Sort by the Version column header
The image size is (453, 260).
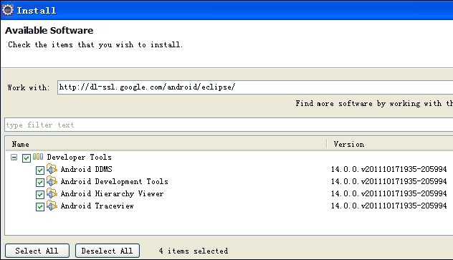tap(390, 144)
